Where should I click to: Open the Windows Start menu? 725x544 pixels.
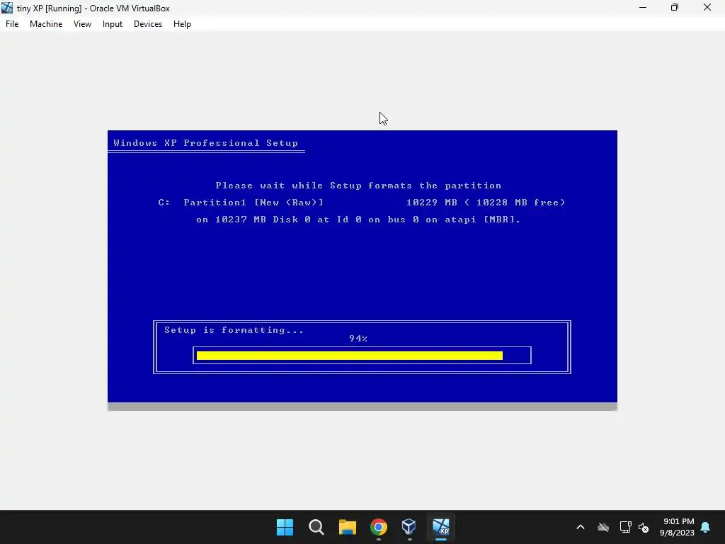(285, 527)
